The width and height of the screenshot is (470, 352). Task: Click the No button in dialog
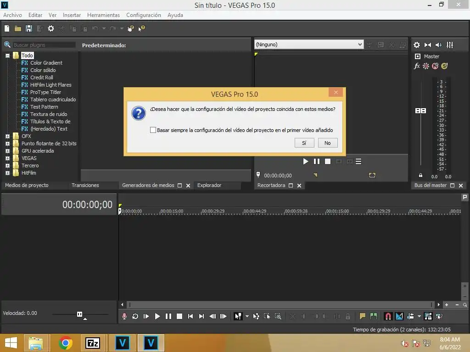(328, 143)
